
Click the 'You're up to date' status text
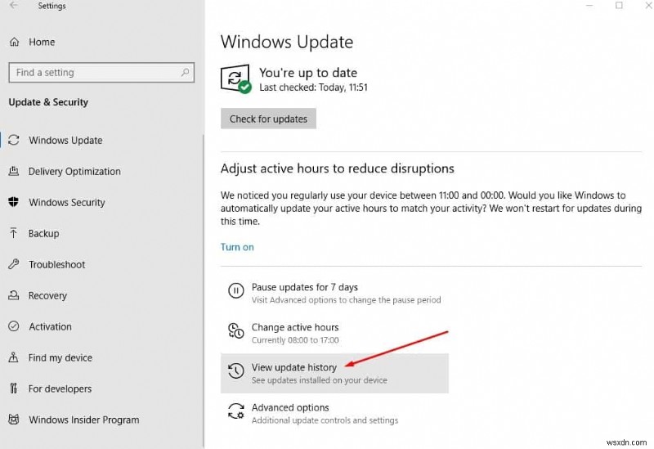point(308,73)
